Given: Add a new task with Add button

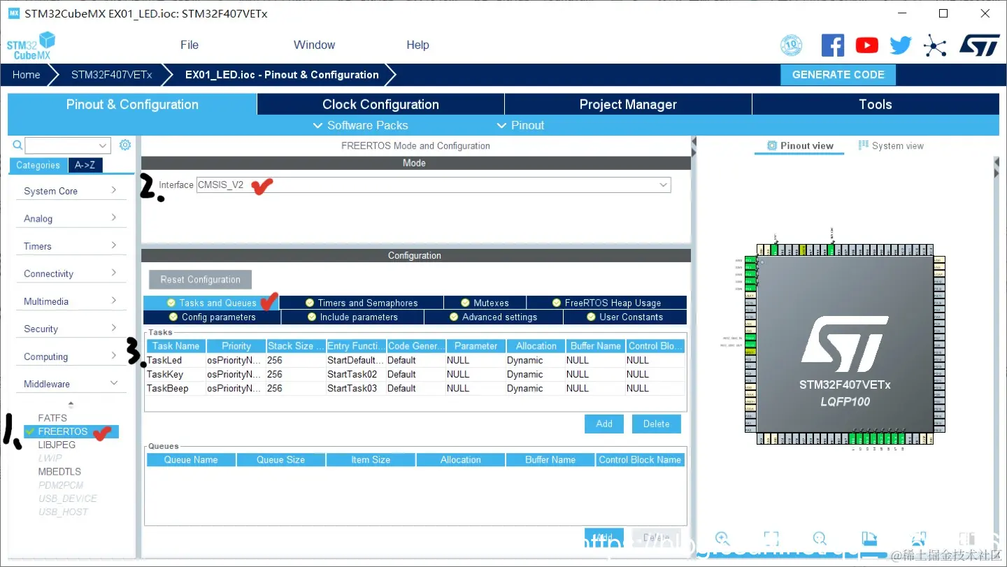Looking at the screenshot, I should click(x=604, y=424).
